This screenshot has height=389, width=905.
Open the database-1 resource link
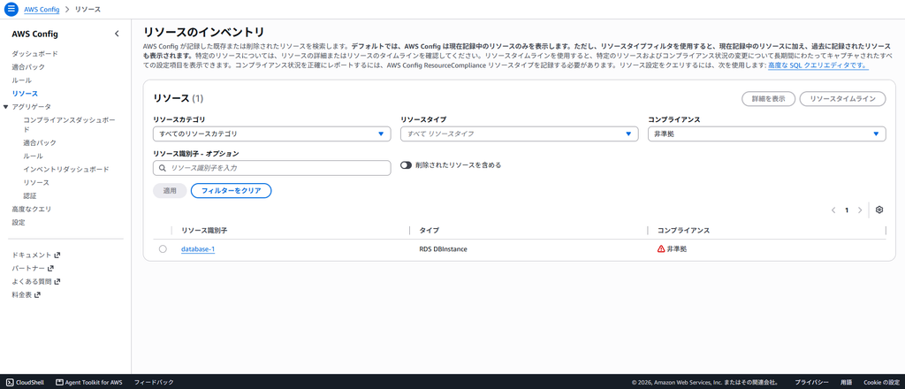[198, 249]
